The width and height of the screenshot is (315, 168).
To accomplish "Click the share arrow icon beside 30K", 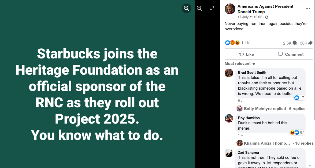I will 310,43.
